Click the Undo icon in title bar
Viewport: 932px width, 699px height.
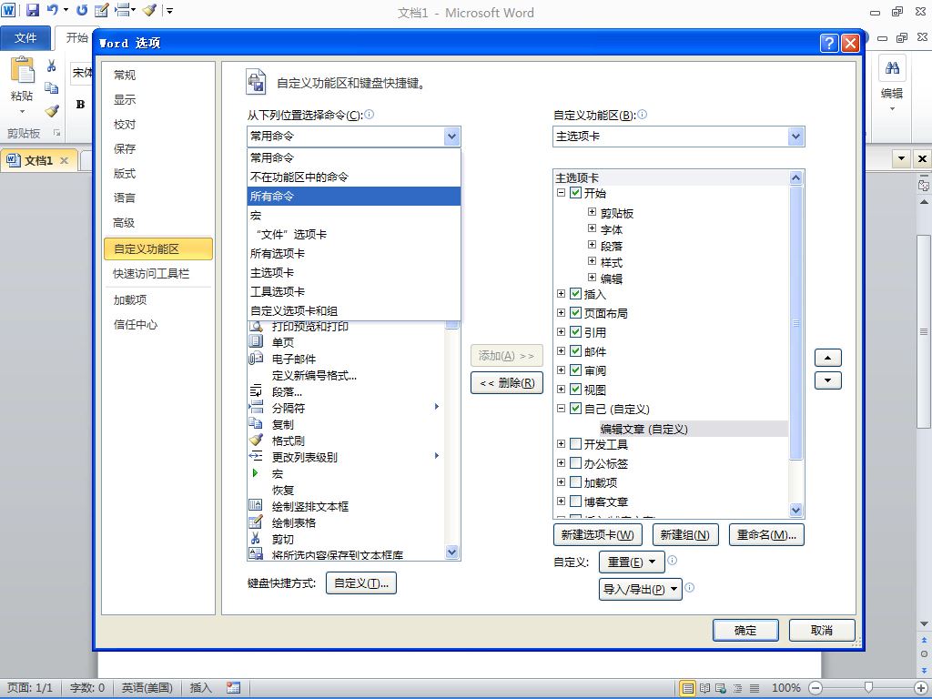pyautogui.click(x=52, y=10)
